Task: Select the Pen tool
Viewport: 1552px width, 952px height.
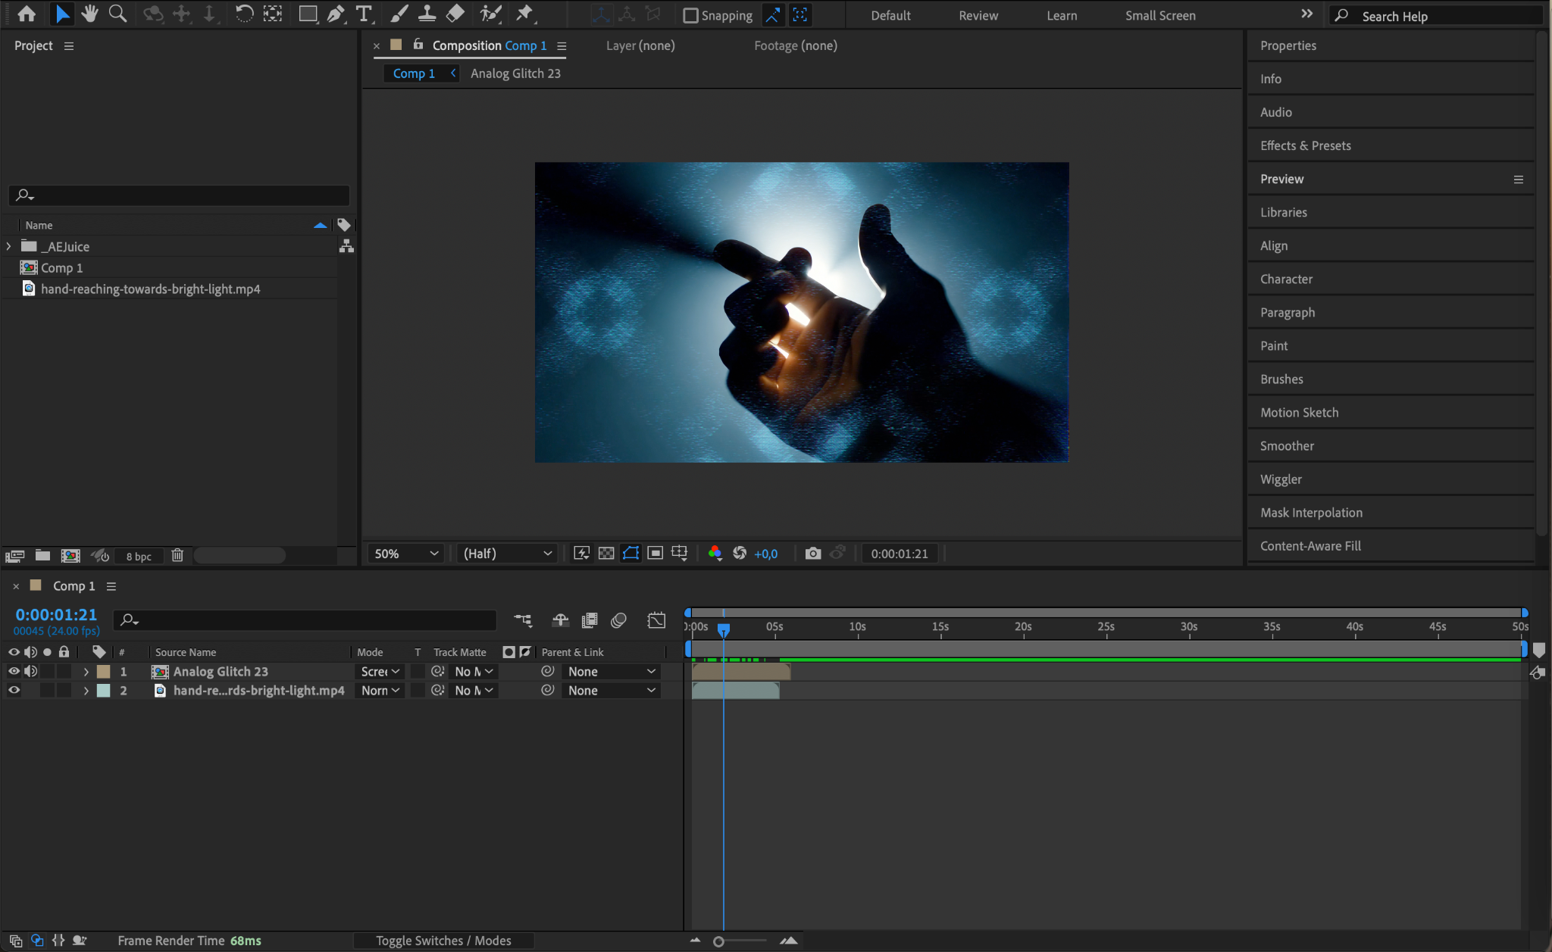Action: tap(336, 14)
